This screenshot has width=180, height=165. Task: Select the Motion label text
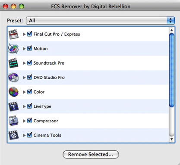(41, 49)
